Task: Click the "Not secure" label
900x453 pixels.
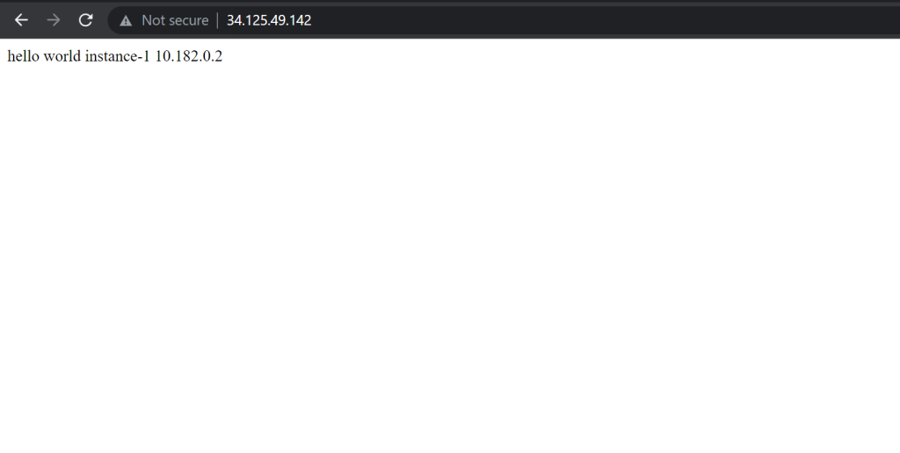Action: point(175,21)
